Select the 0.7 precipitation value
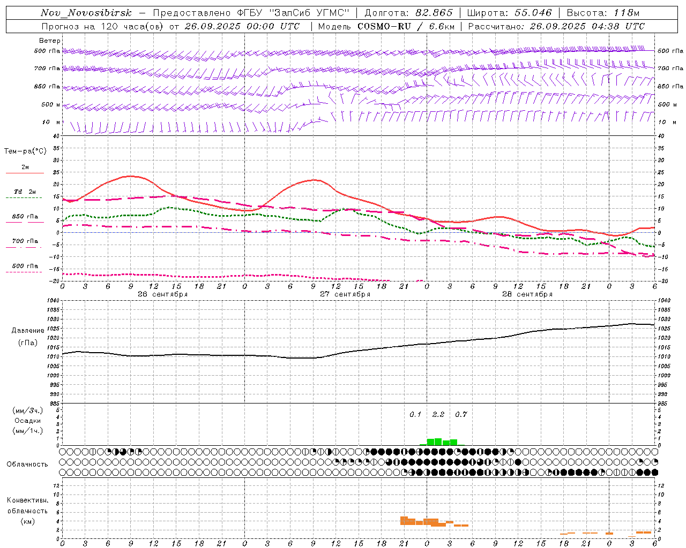The height and width of the screenshot is (548, 686). 461,414
